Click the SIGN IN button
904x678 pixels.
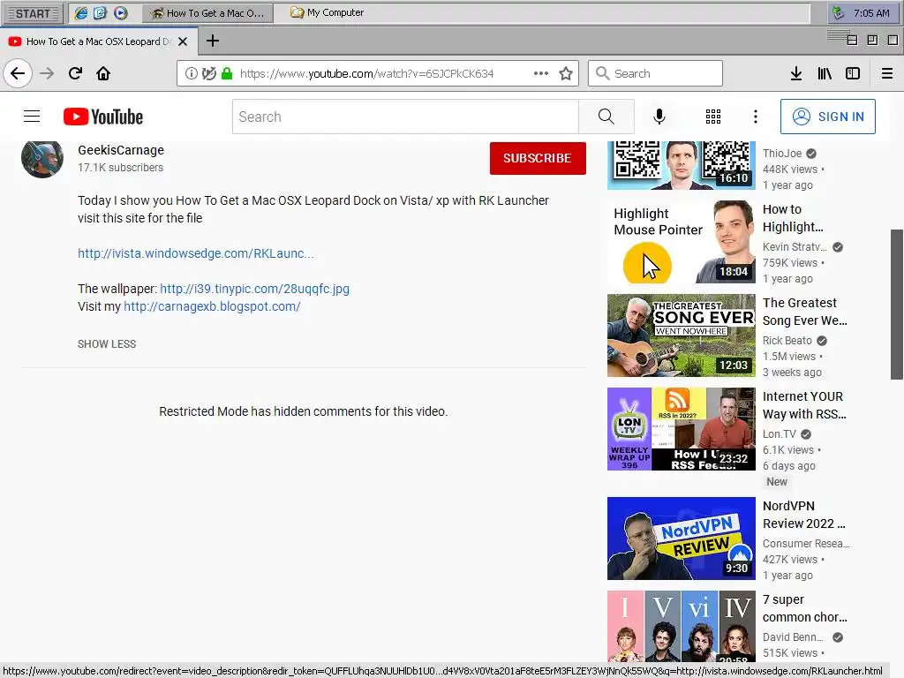coord(828,117)
